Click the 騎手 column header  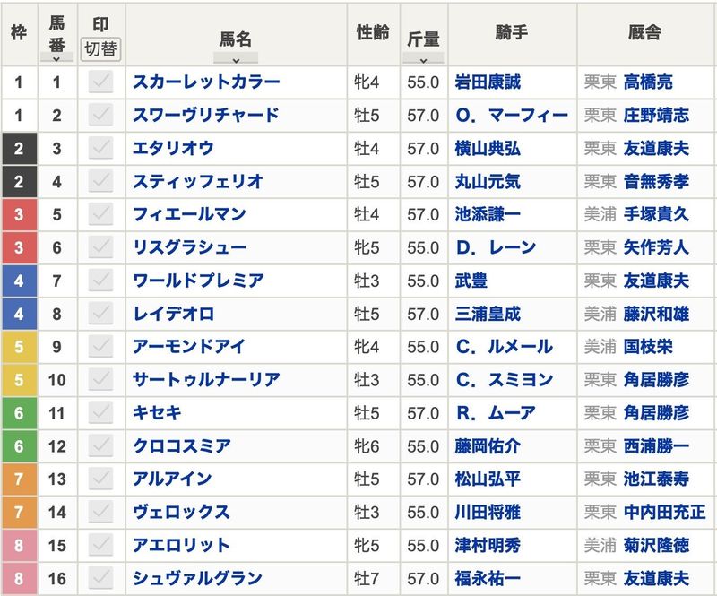point(511,33)
